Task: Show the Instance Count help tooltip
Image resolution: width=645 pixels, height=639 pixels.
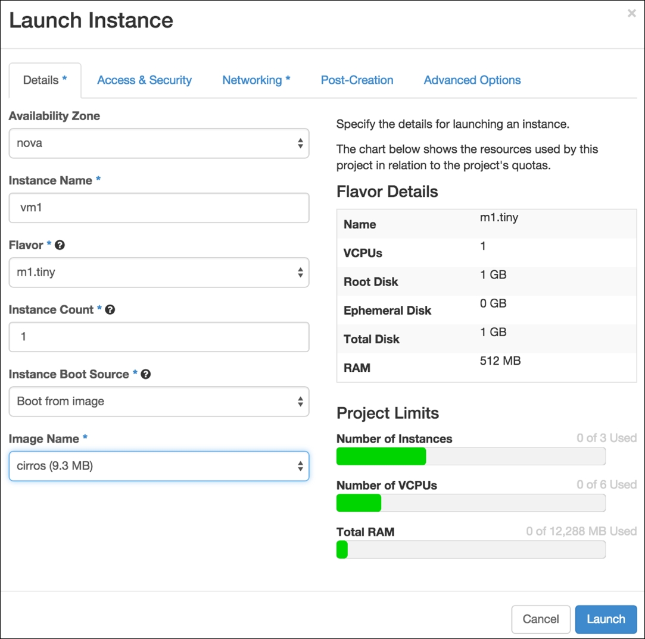Action: click(x=110, y=310)
